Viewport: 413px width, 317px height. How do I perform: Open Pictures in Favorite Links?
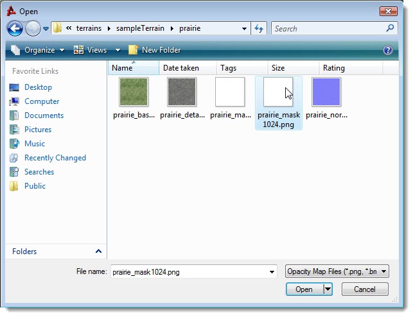pyautogui.click(x=38, y=130)
